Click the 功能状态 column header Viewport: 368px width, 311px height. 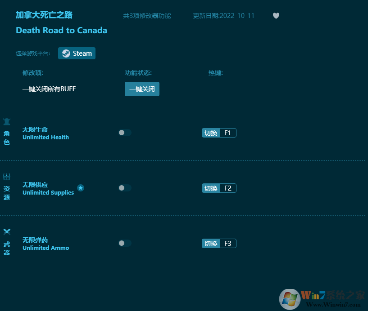point(138,73)
